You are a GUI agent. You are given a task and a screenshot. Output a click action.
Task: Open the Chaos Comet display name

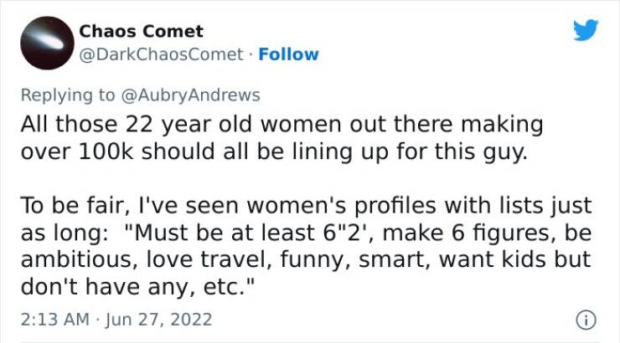click(x=141, y=32)
